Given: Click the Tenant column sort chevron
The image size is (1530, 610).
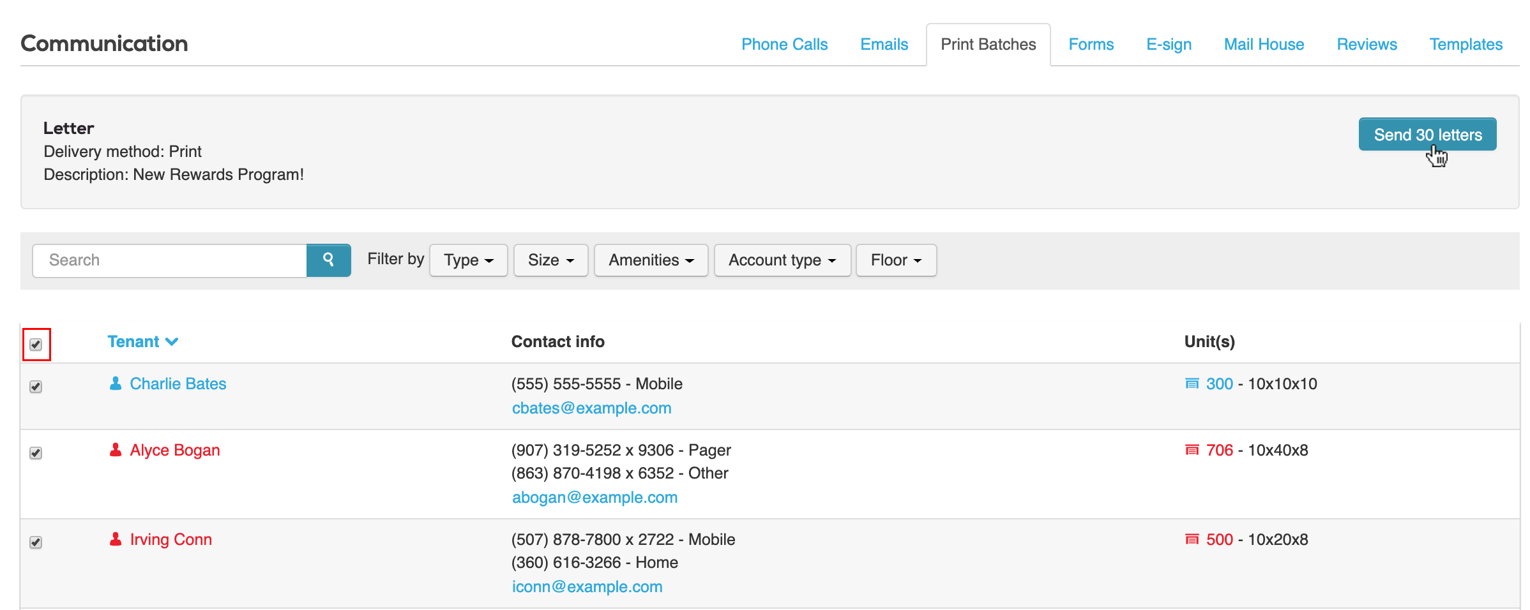Looking at the screenshot, I should (172, 342).
